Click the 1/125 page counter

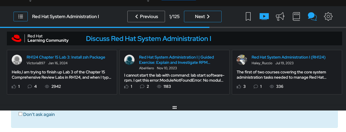coord(174,17)
